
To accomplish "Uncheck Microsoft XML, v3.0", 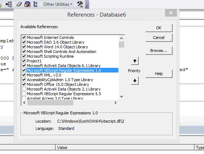I will [x=24, y=75].
